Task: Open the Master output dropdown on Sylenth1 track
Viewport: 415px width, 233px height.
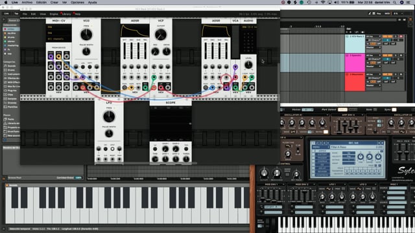Action: click(373, 66)
